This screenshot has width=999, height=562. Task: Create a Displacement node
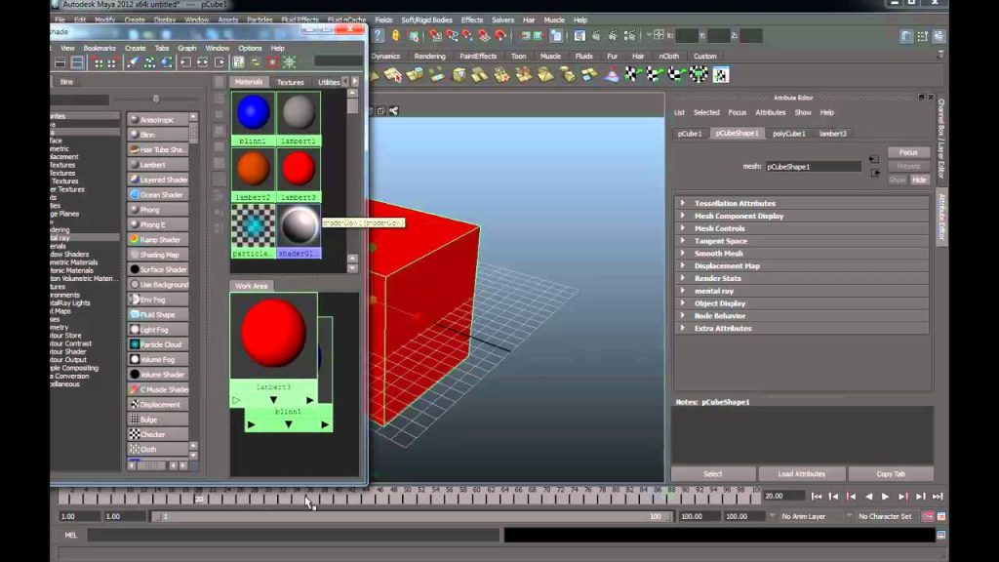tap(158, 405)
